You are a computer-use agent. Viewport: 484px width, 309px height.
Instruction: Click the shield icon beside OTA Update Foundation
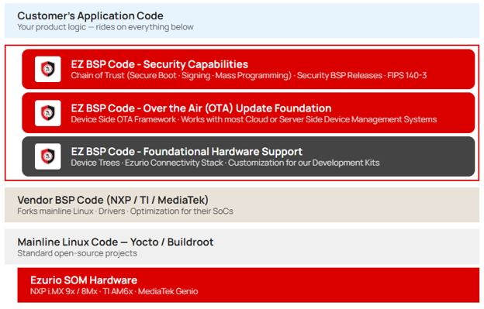(x=48, y=113)
